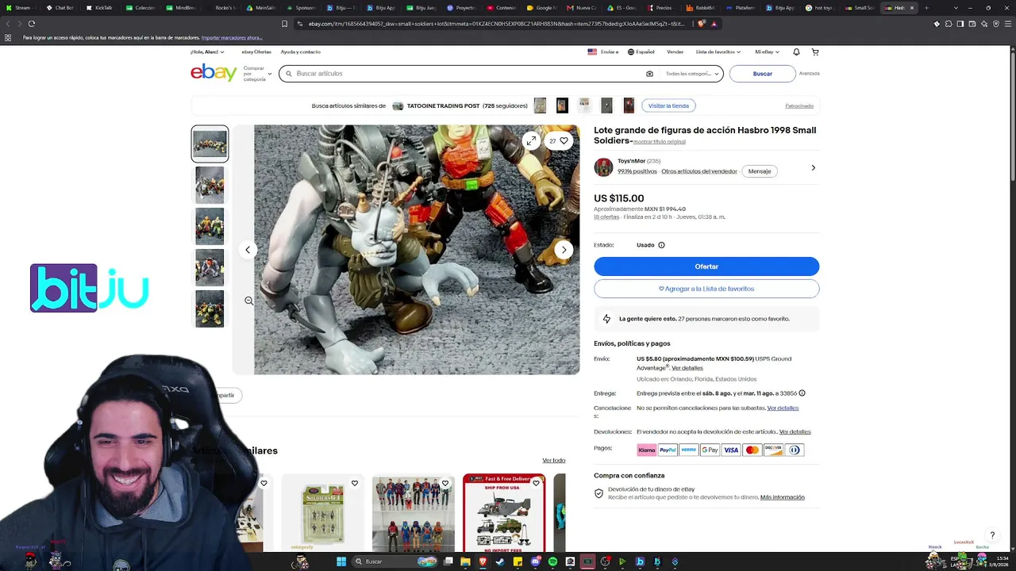Click the browser address bar
1016x571 pixels.
click(495, 24)
